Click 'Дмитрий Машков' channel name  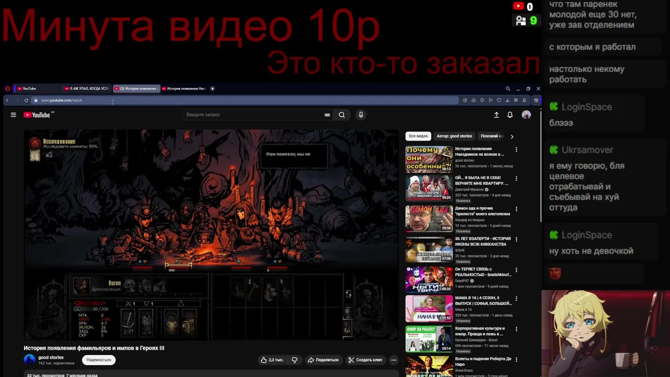pos(469,190)
